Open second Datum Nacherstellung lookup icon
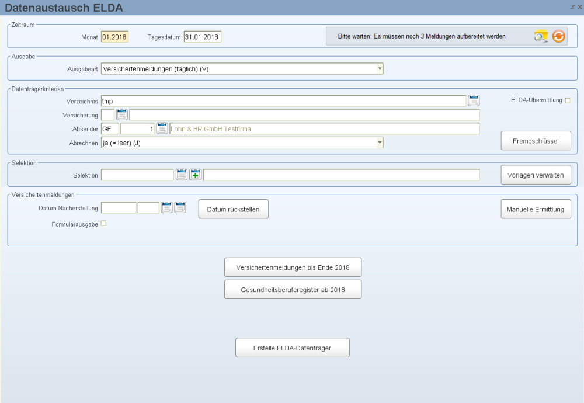 [x=180, y=207]
